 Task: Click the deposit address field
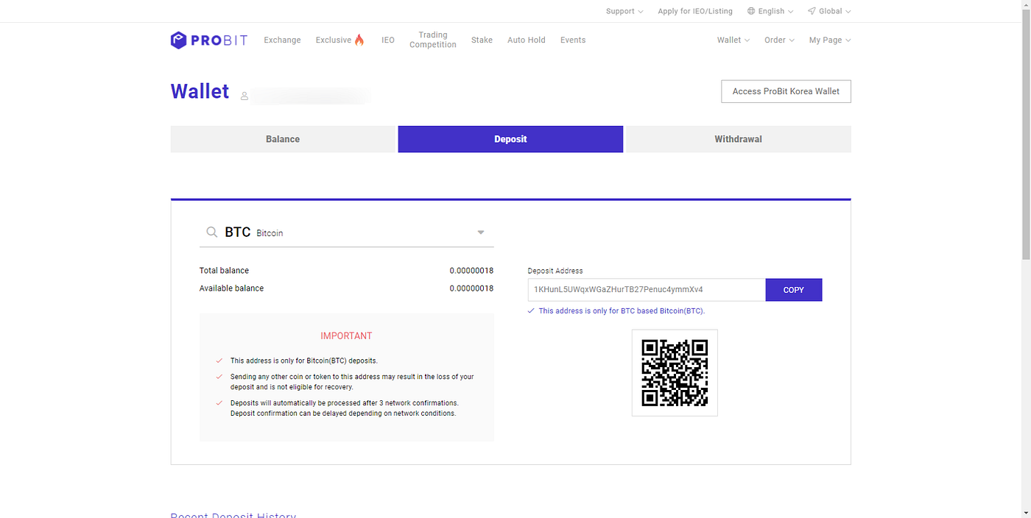(x=647, y=290)
